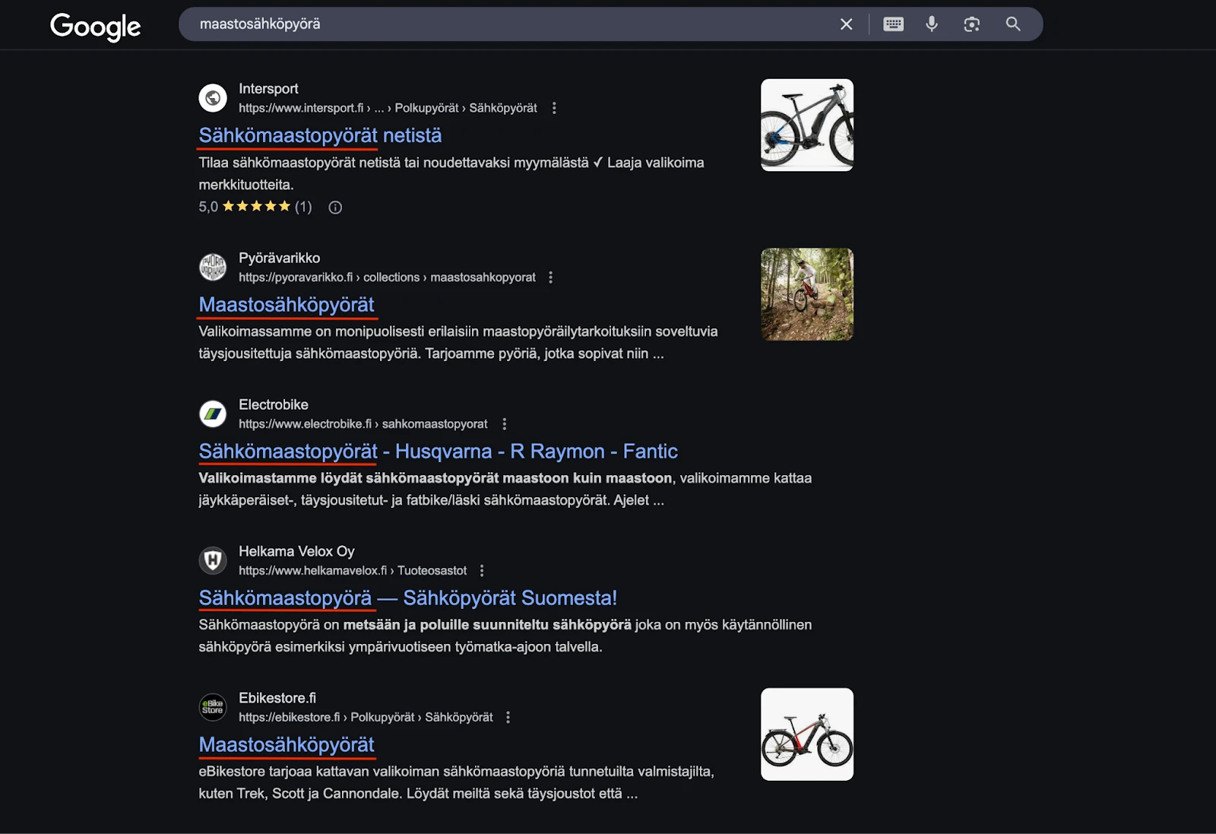Click the Pyörävarikko favicon
The width and height of the screenshot is (1216, 834).
[213, 268]
